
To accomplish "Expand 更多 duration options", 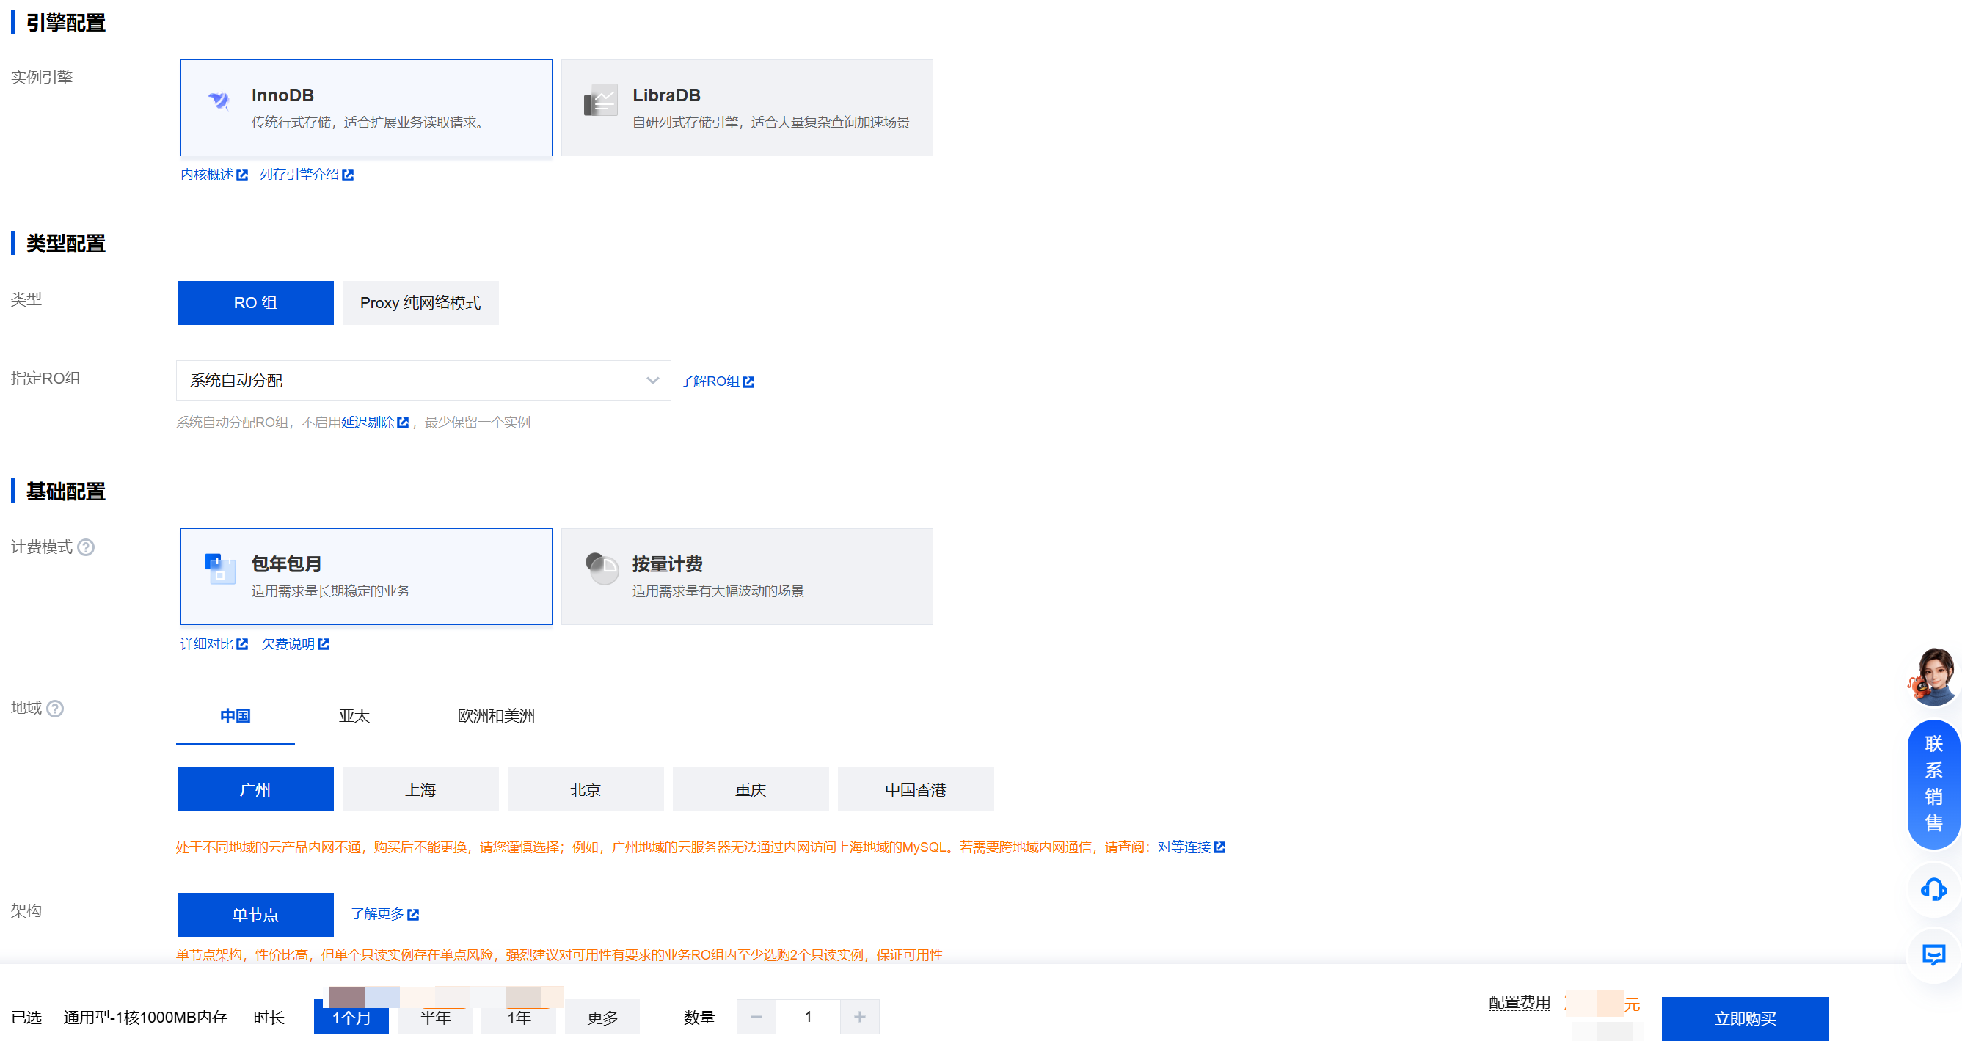I will [x=602, y=1018].
